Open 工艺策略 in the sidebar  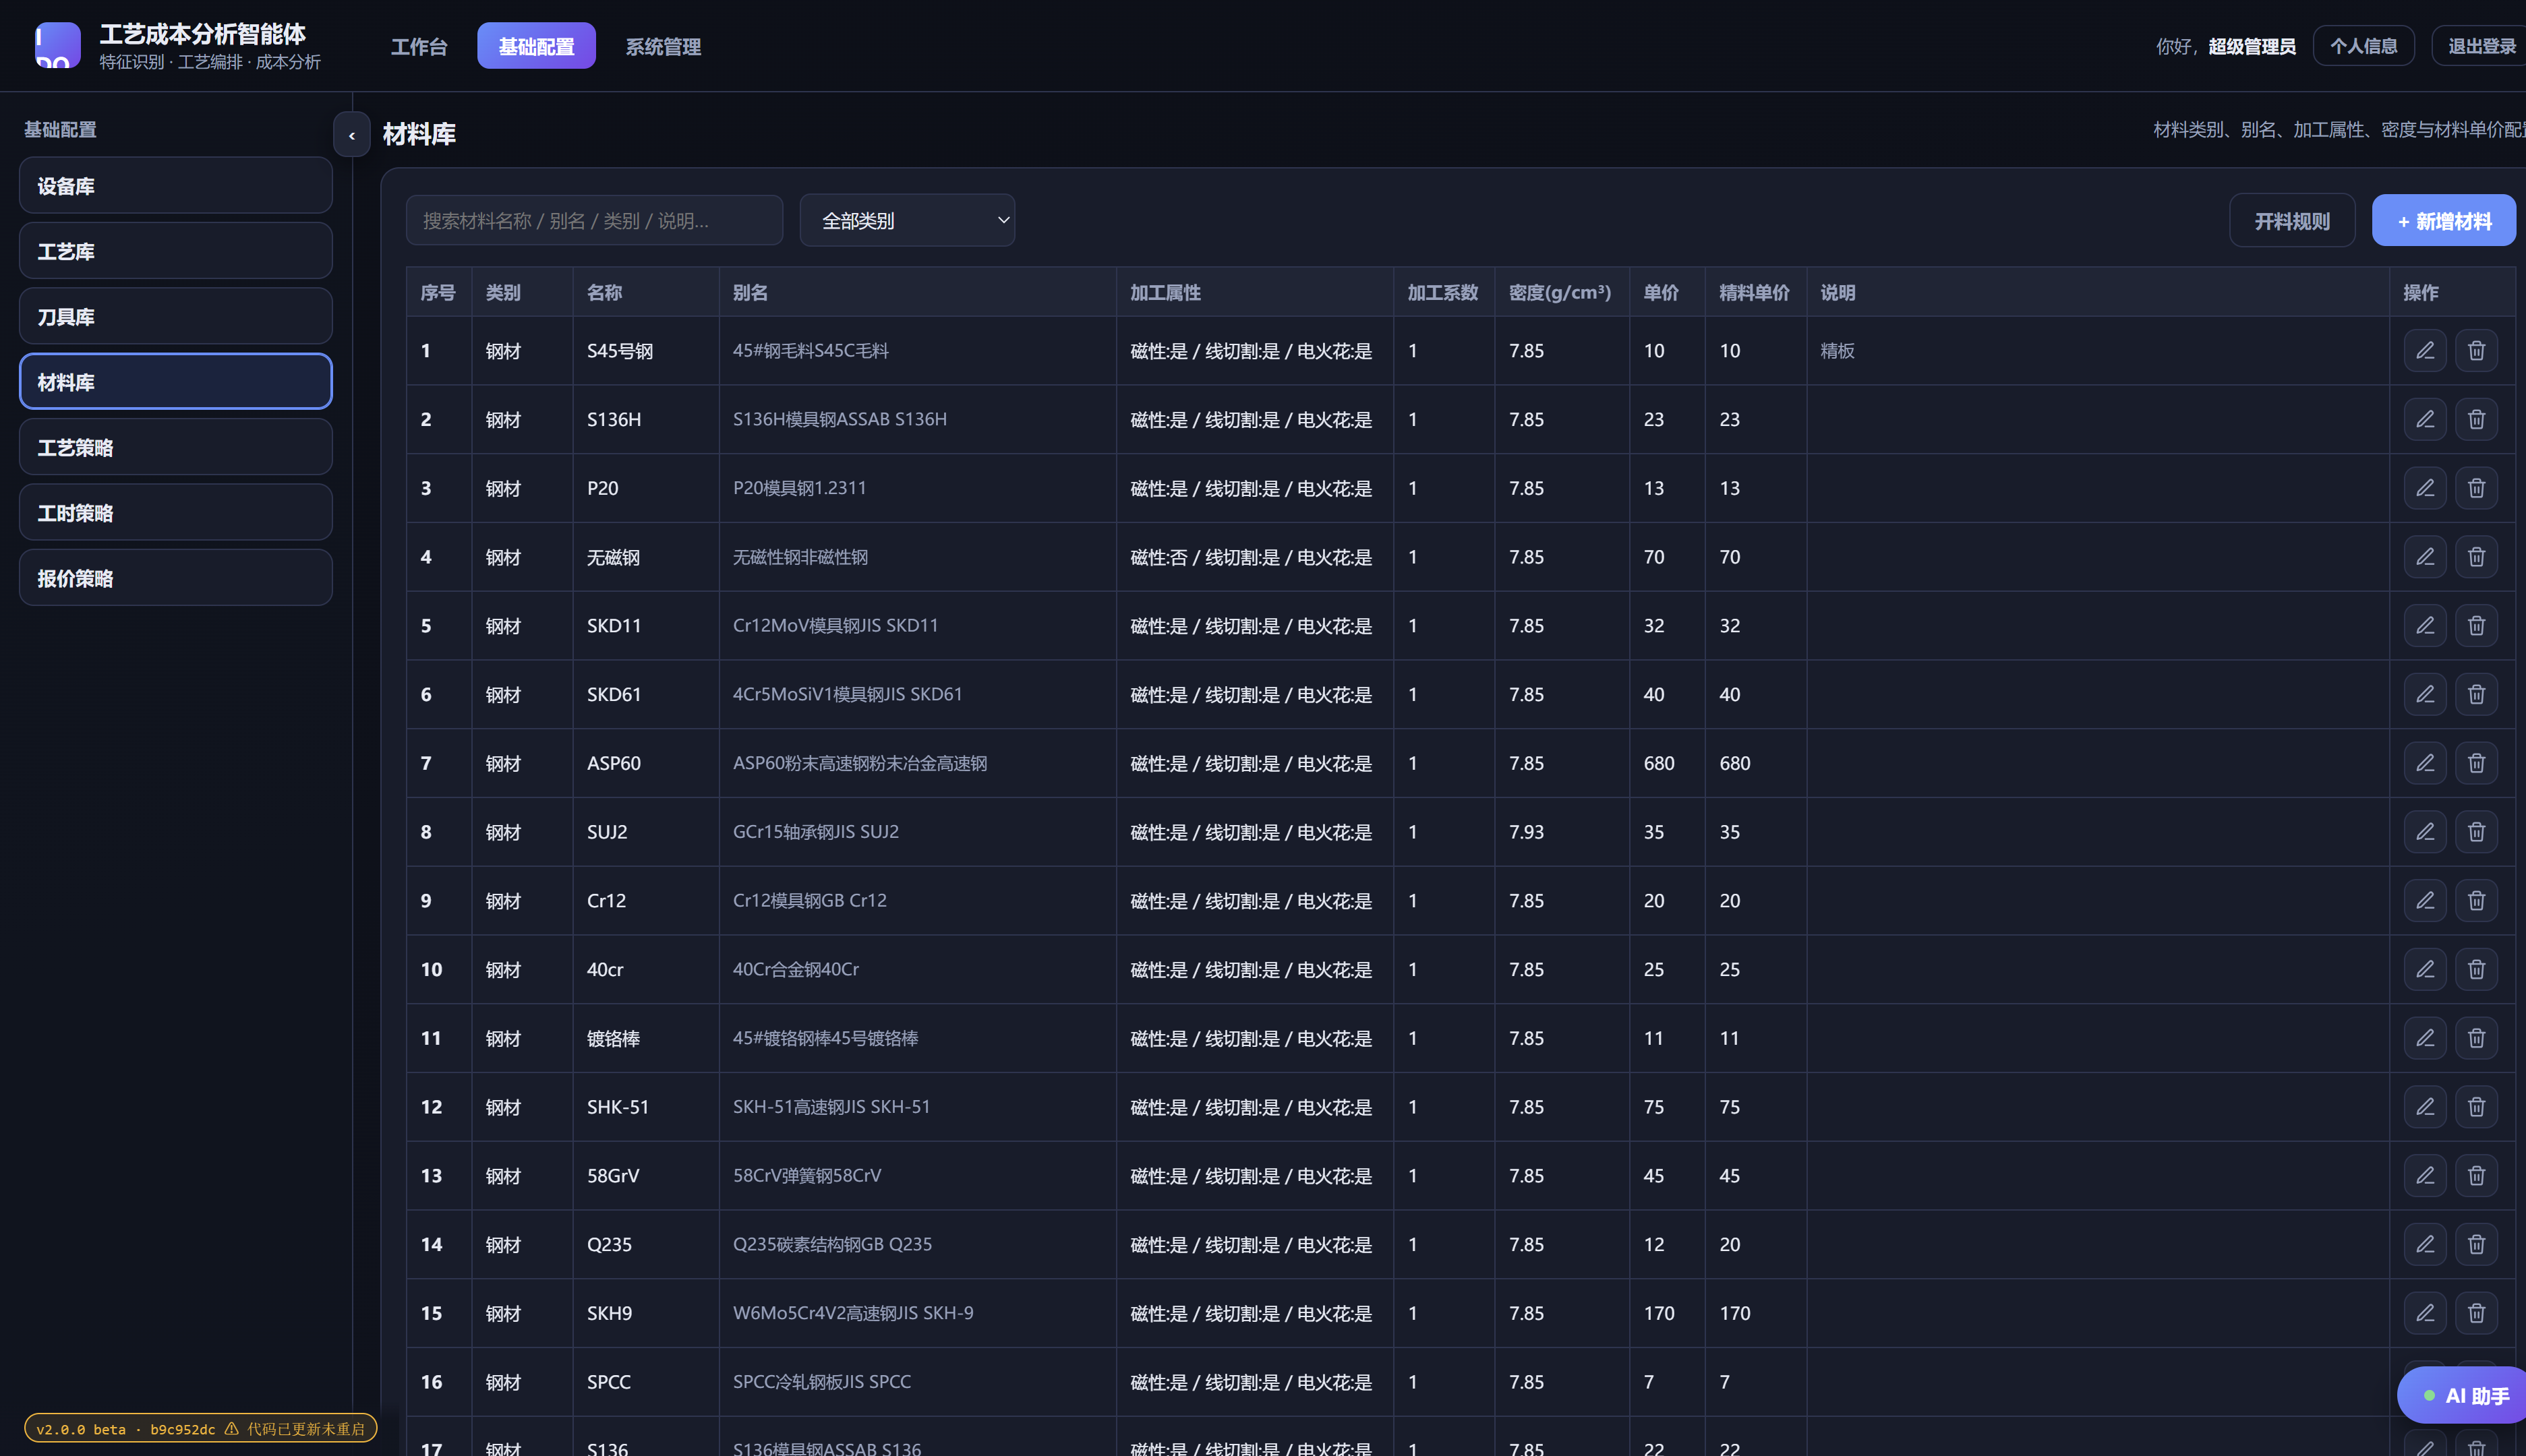tap(176, 447)
